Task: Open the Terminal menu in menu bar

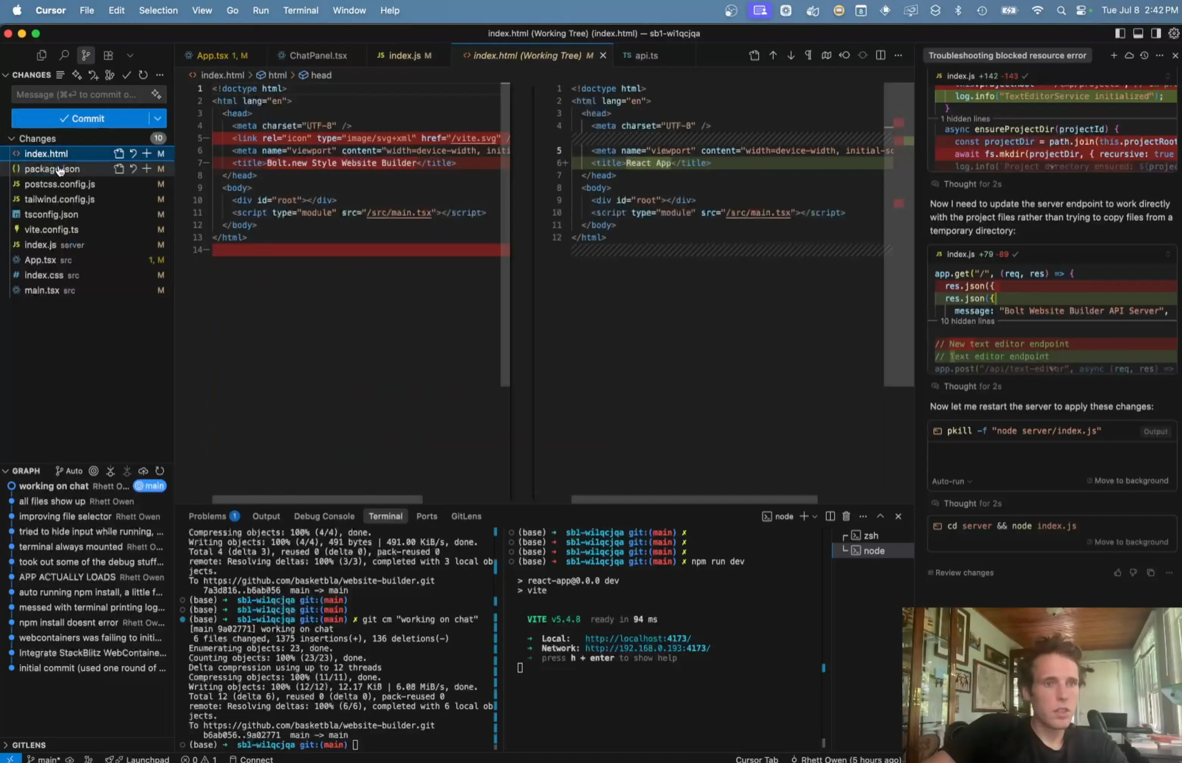Action: point(301,10)
